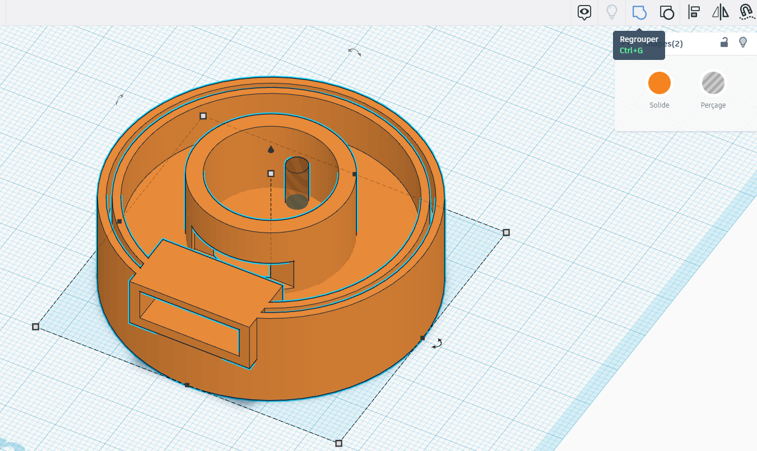Click the black cone lift handle

point(271,149)
